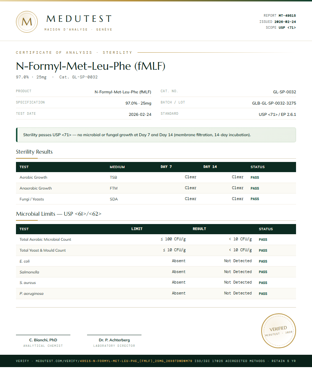Click the Microbial Limits USP <61>/<62> heading
This screenshot has height=378, width=312.
[58, 214]
